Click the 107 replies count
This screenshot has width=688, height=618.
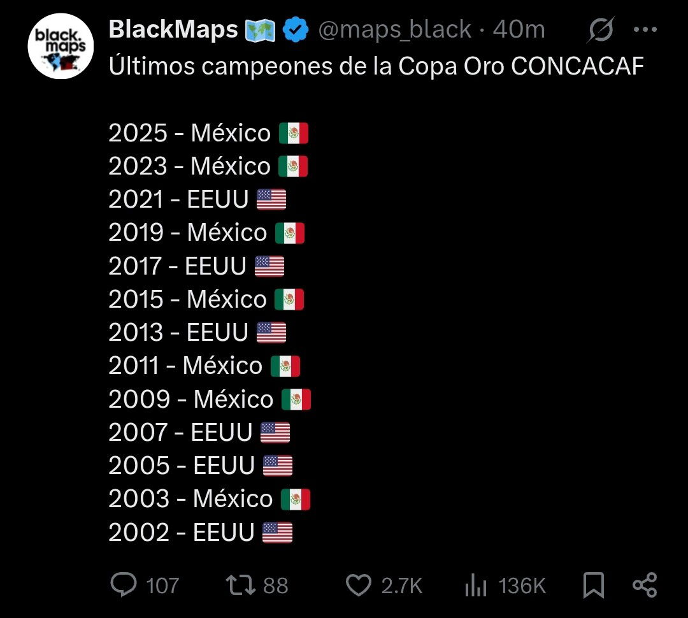162,586
